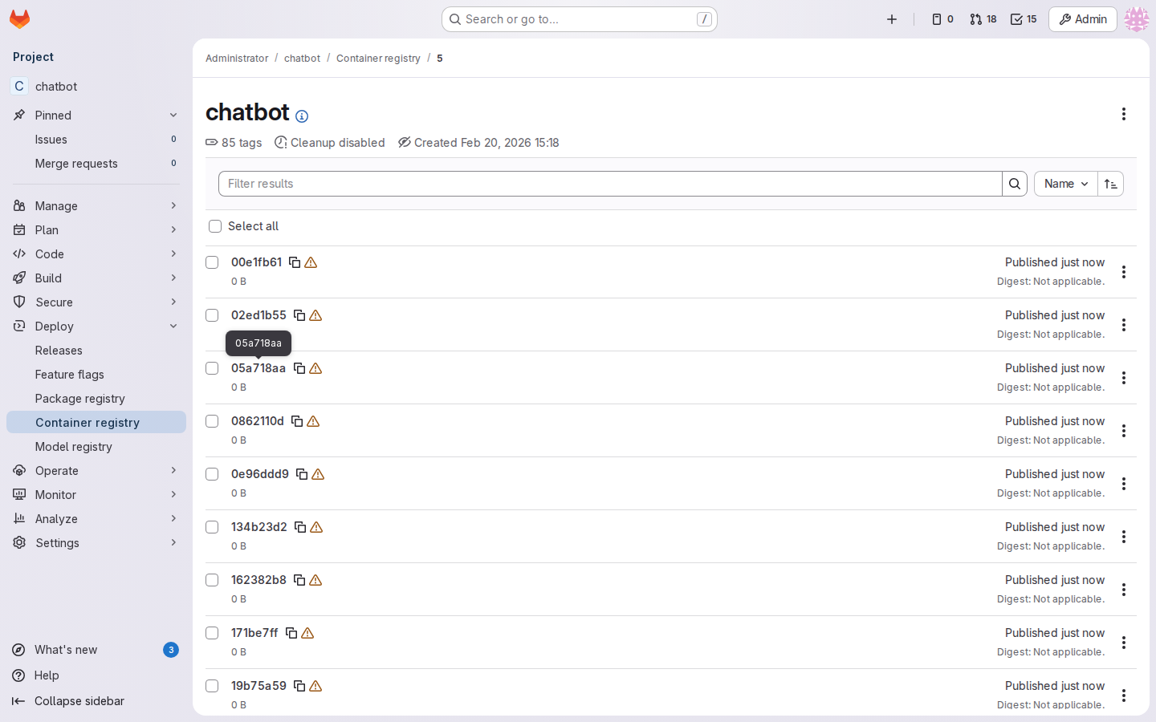Open the to-do list counter icon
The width and height of the screenshot is (1156, 722).
(x=1024, y=19)
